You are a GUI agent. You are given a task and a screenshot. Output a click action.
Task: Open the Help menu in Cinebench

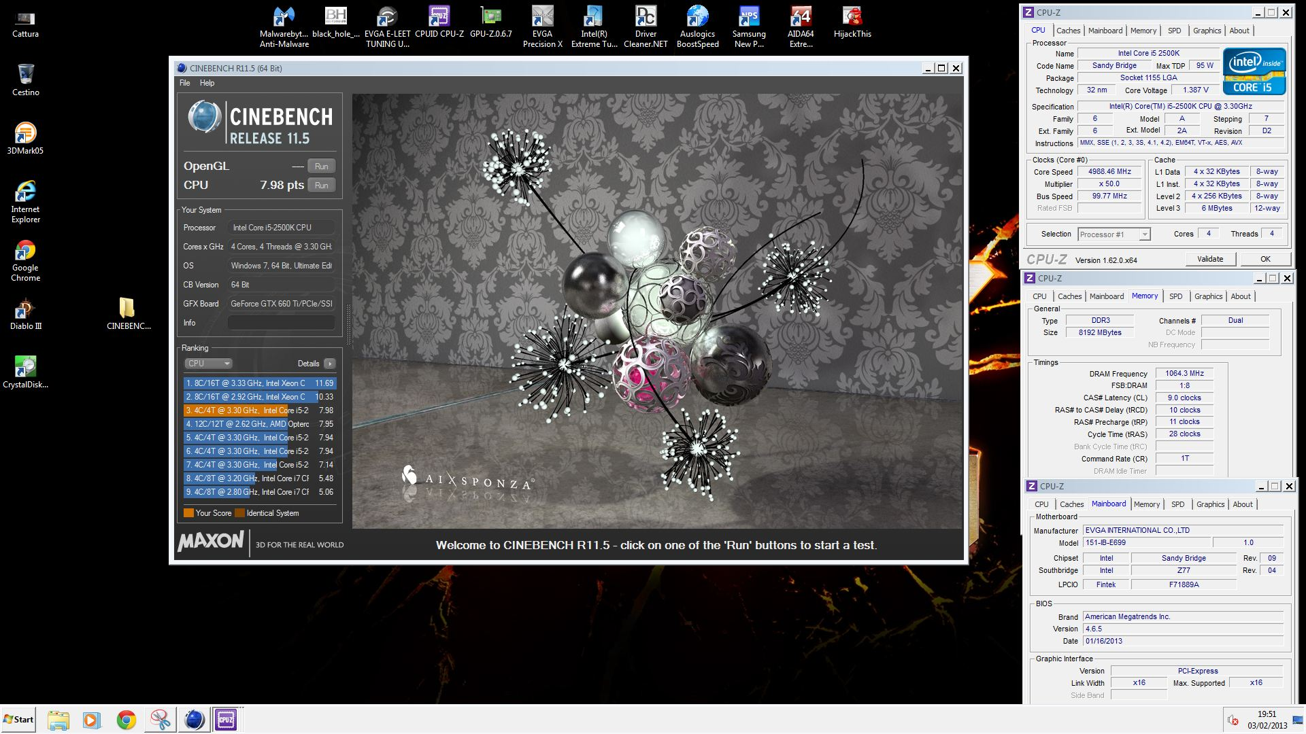pos(207,83)
